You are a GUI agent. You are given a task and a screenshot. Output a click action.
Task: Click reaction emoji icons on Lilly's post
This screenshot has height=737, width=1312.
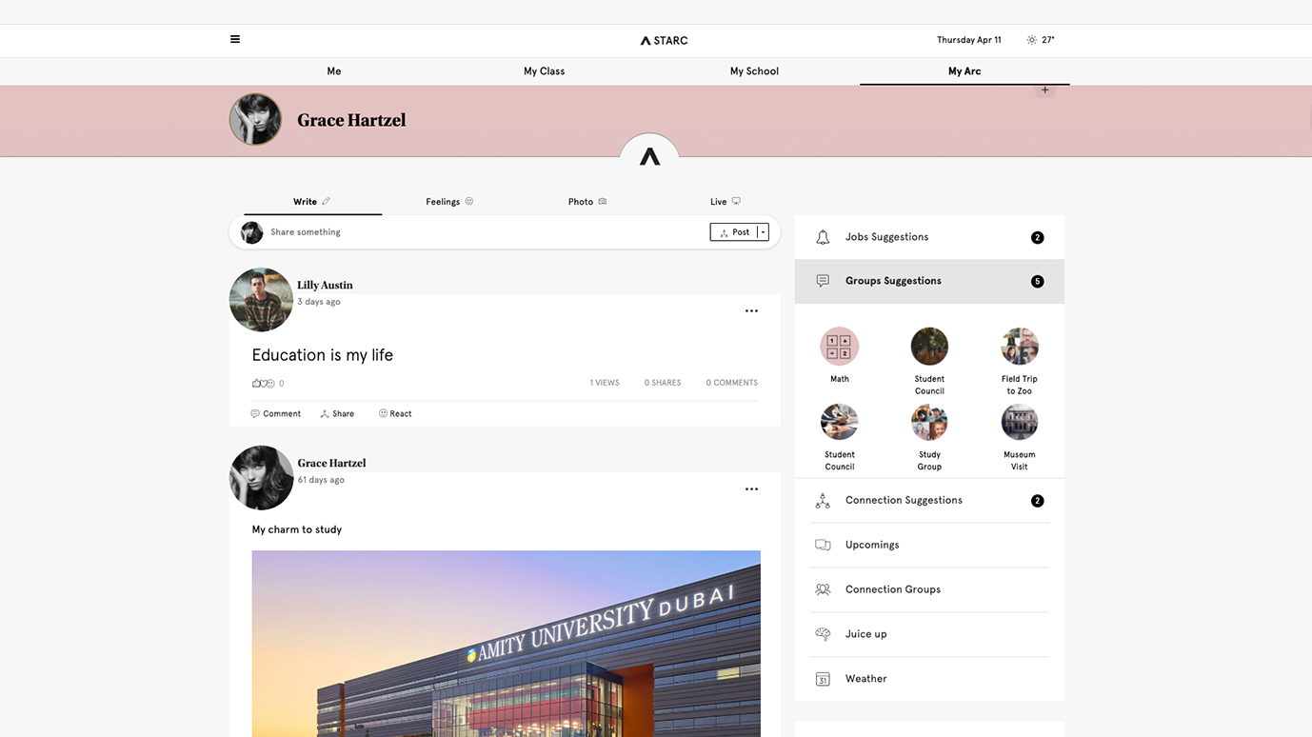point(263,384)
